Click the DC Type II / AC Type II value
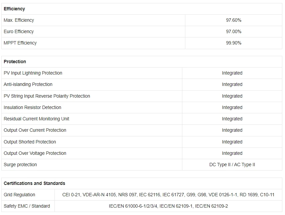285x215 pixels. point(232,165)
